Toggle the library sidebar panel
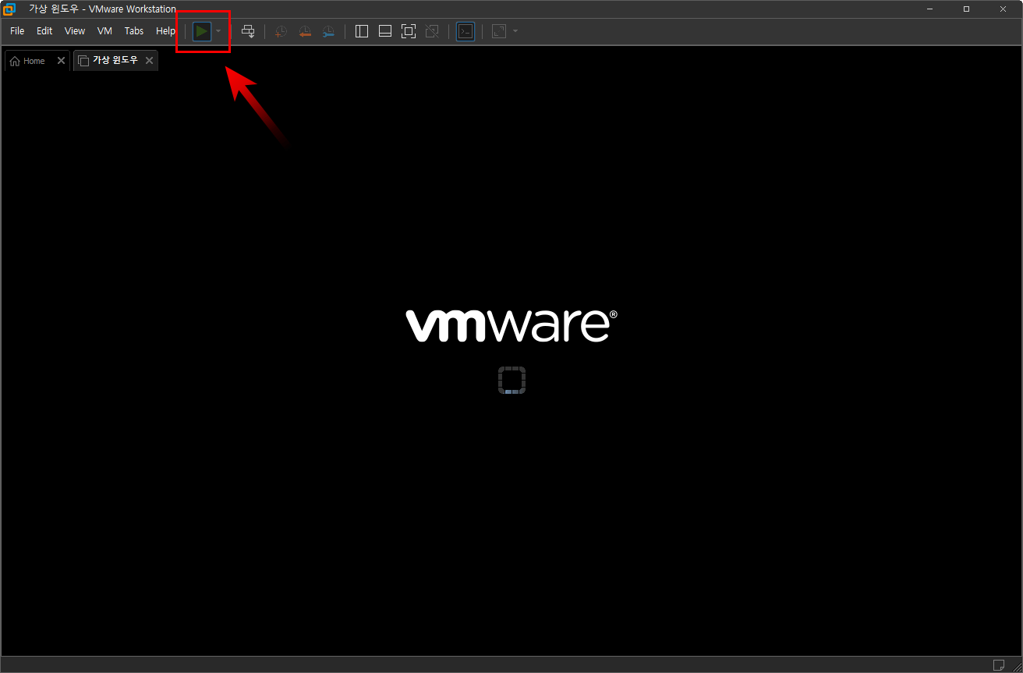Screen dimensions: 1023x673 (x=362, y=31)
